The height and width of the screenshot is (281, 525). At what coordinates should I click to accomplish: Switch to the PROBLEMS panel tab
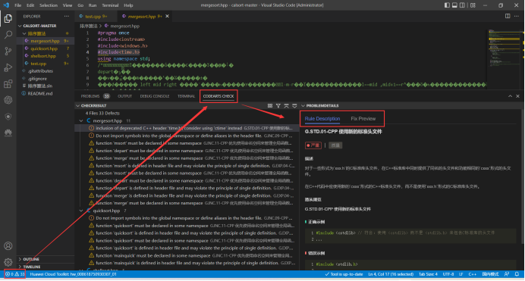coord(96,96)
